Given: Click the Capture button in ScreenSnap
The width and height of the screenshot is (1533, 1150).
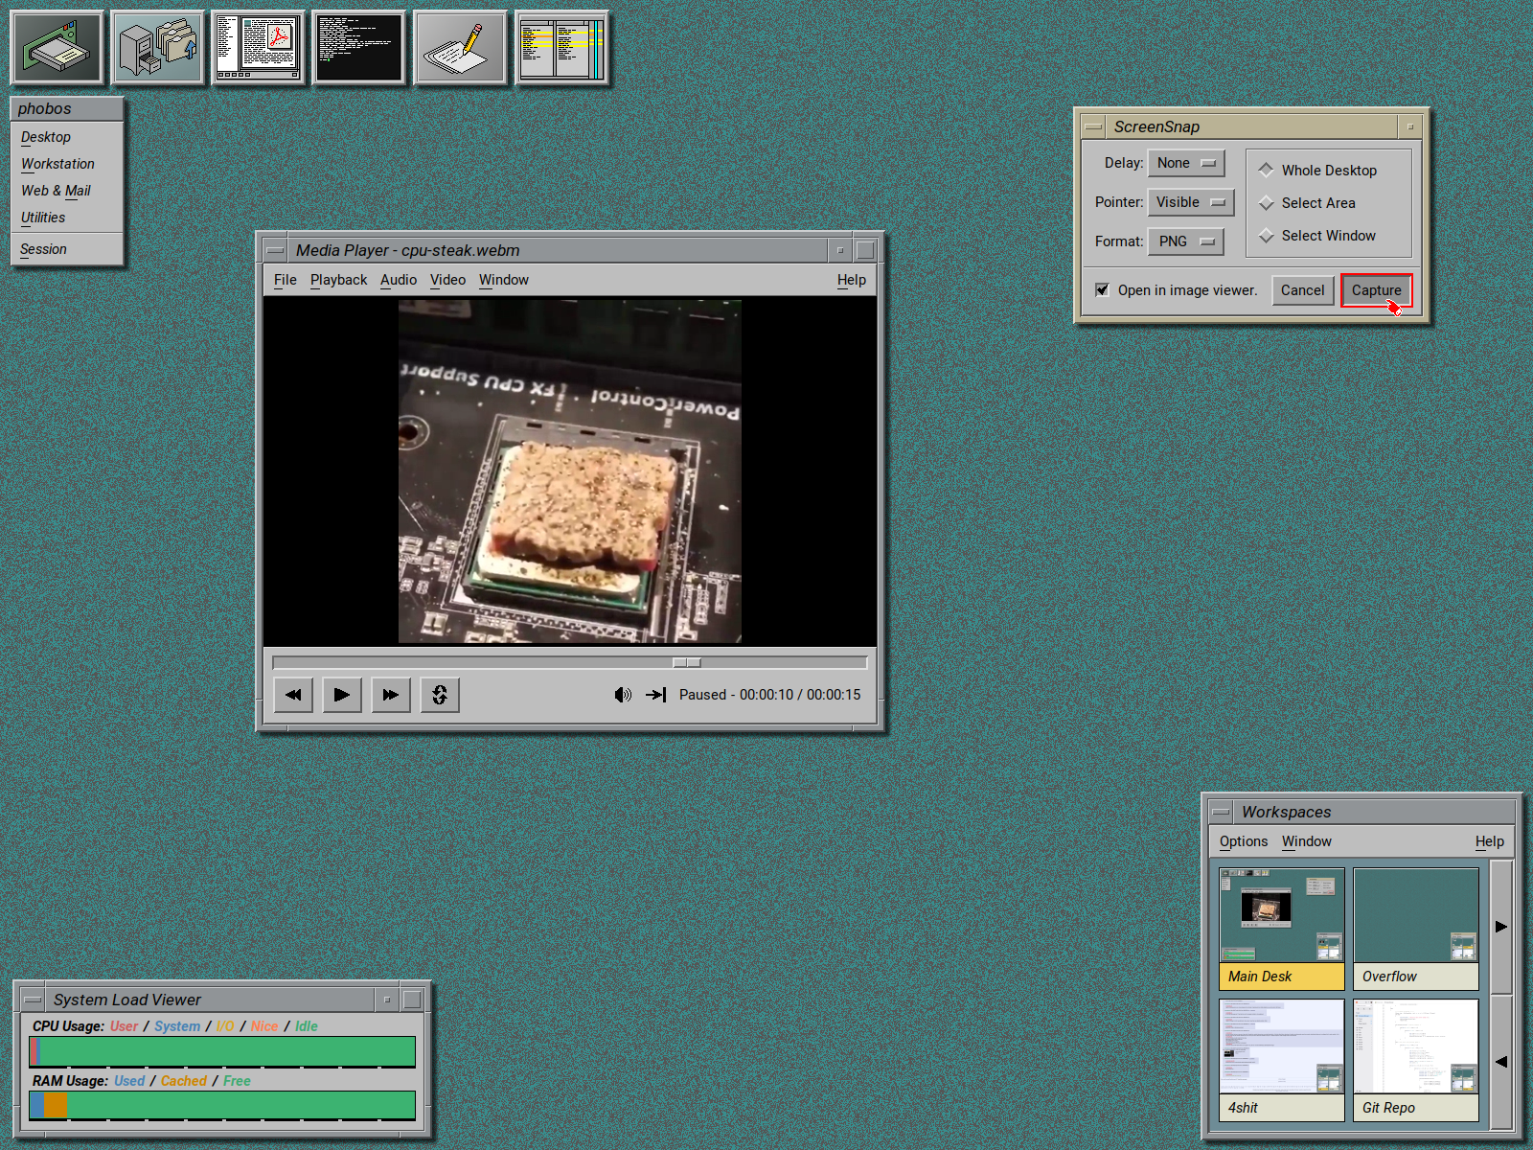Looking at the screenshot, I should [x=1376, y=290].
